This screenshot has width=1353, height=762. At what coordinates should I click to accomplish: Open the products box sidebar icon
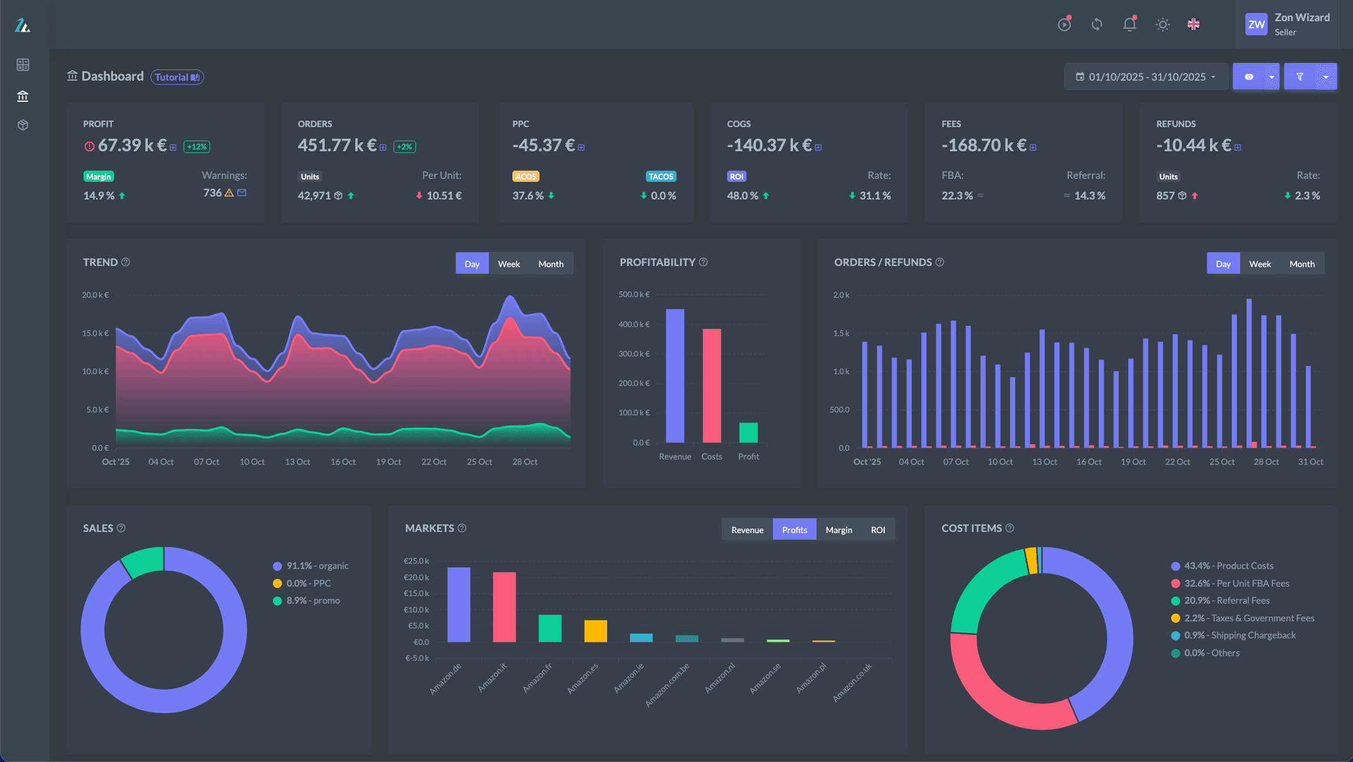[x=23, y=125]
